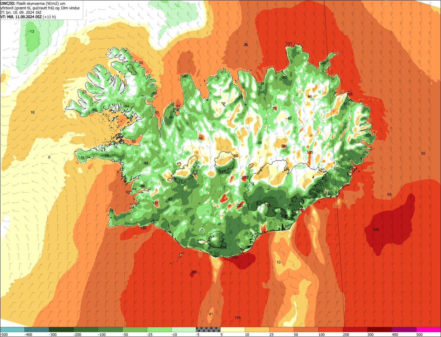Select the '-84' value in the northwest bay

[171, 117]
